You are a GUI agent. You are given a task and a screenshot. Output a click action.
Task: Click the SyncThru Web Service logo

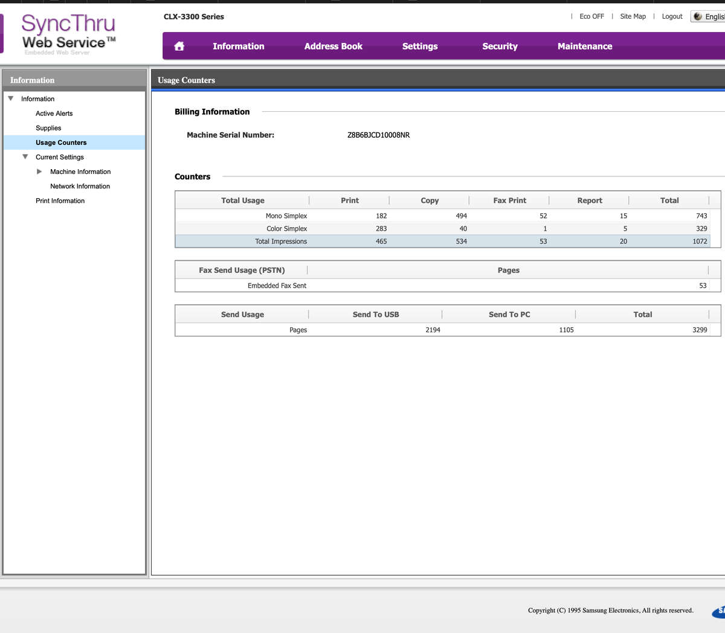tap(68, 34)
